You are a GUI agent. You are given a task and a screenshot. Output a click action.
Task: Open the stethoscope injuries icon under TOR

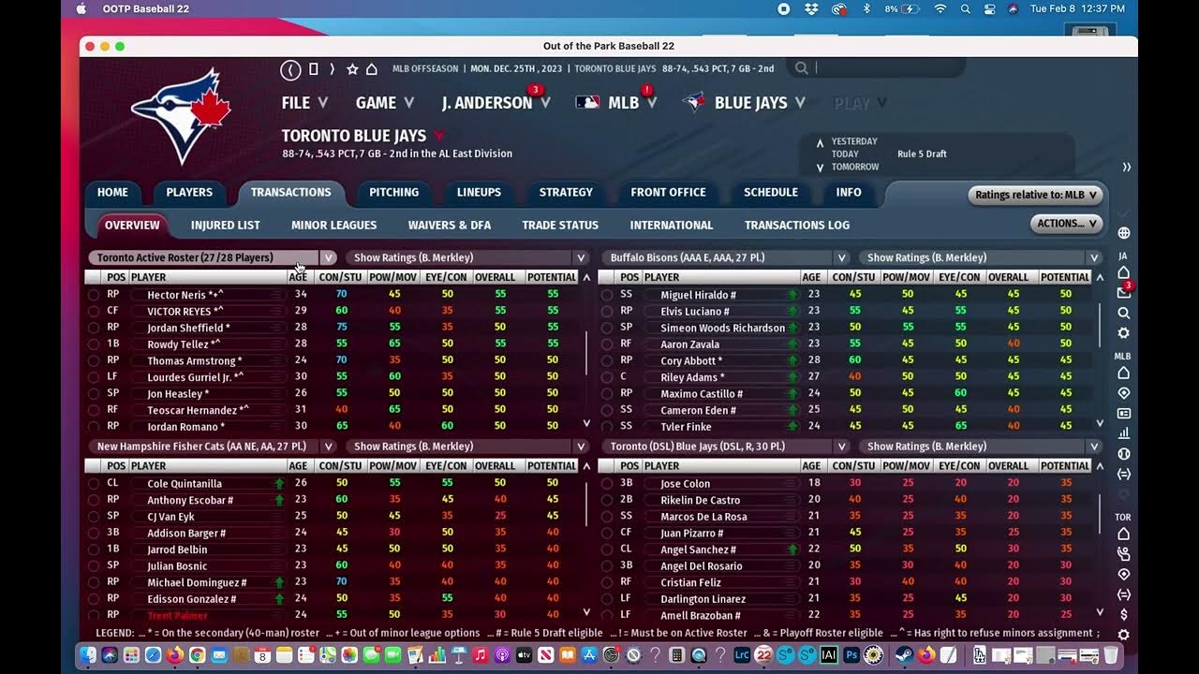coord(1124,554)
